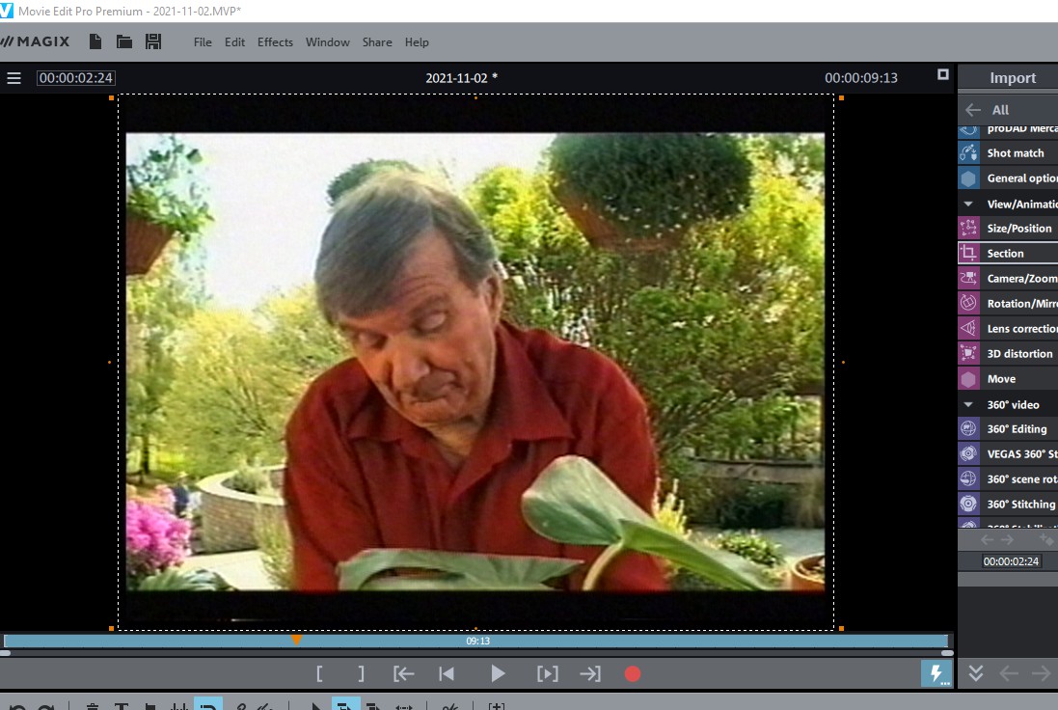Open the 360° scene rotation effect

tap(1008, 478)
